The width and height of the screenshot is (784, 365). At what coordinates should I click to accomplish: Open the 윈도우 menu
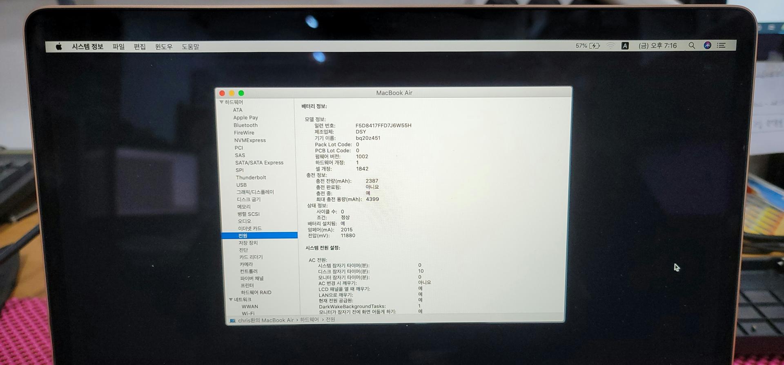coord(164,47)
